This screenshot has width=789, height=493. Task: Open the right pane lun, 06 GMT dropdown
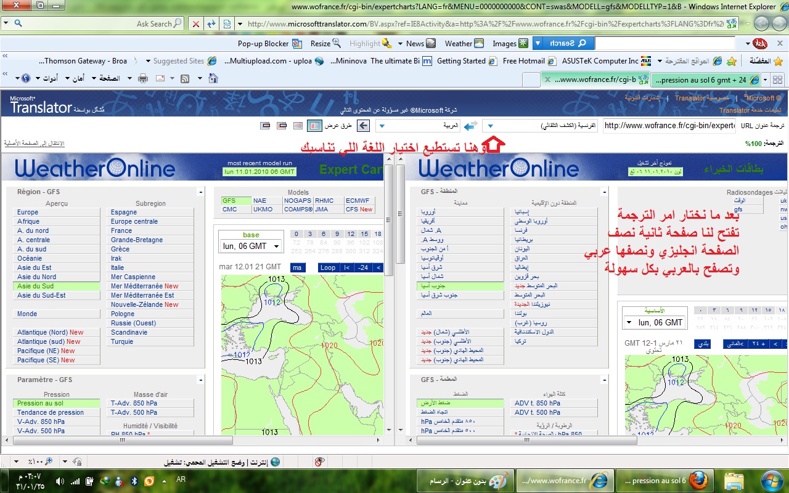(653, 322)
